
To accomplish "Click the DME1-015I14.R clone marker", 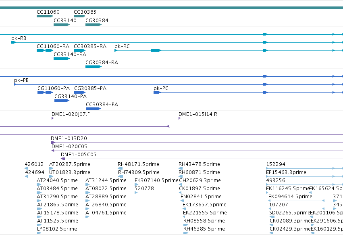I will [180, 118].
